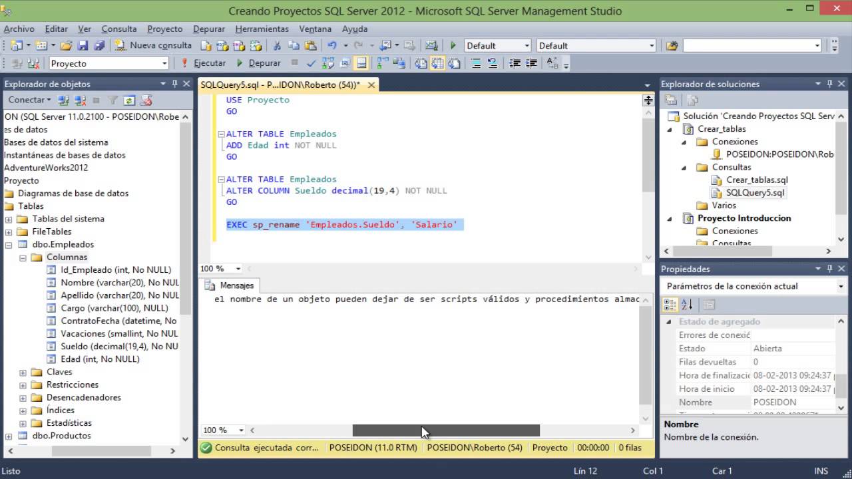
Task: Expand the Índices folder node
Action: 23,410
